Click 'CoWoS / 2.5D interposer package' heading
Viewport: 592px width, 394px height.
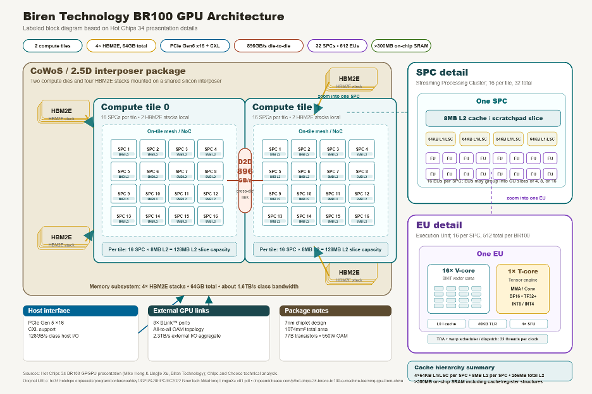pos(108,71)
